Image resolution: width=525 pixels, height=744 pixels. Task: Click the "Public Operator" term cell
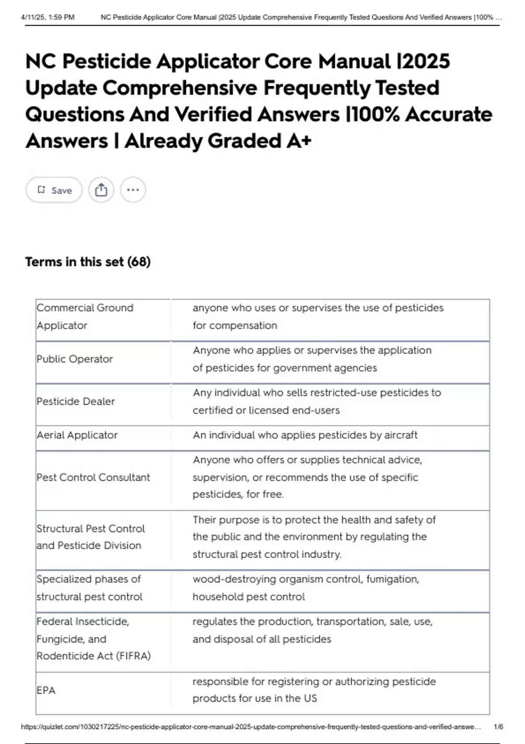tap(75, 359)
